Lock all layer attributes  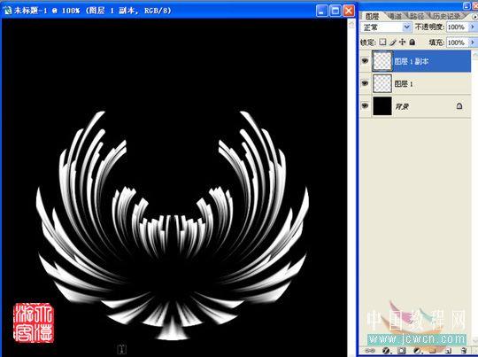pos(412,42)
